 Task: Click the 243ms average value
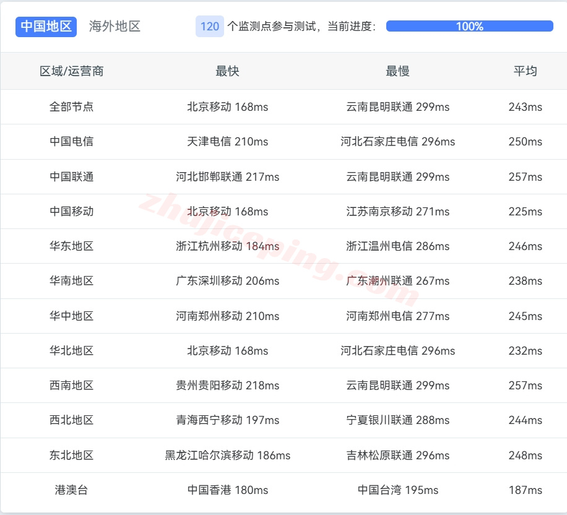click(525, 106)
